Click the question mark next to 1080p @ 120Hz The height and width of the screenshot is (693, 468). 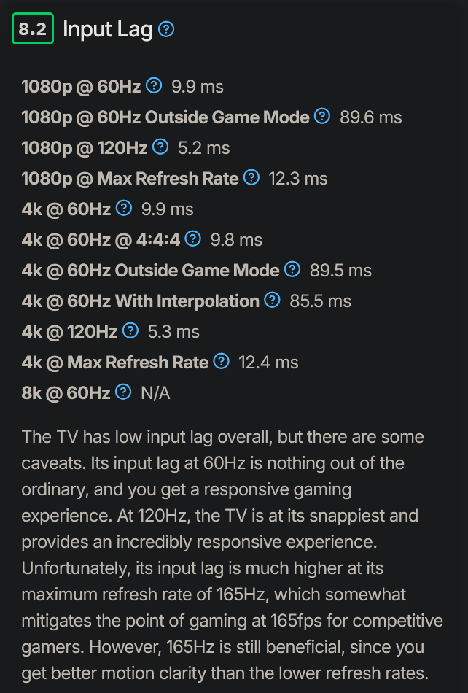(160, 147)
